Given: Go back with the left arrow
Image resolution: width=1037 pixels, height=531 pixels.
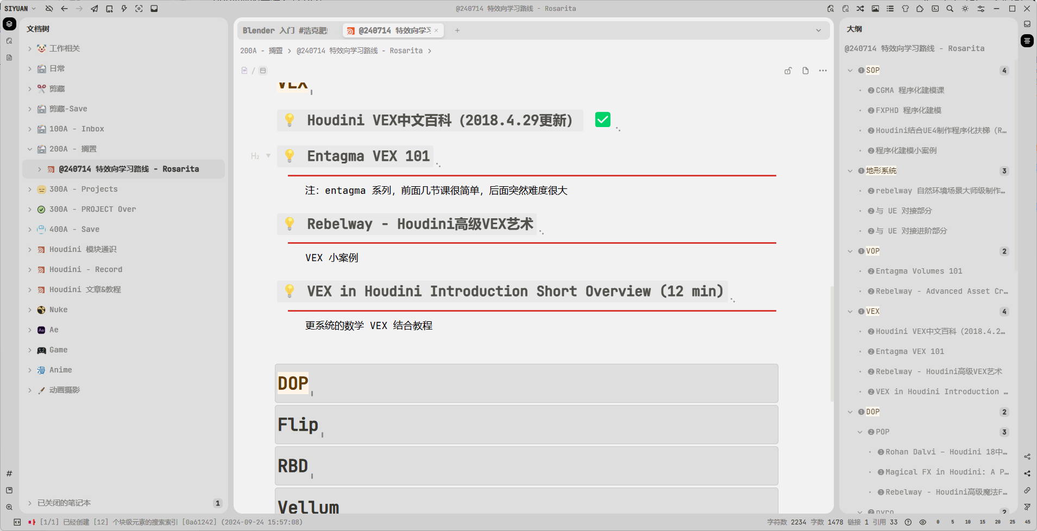Looking at the screenshot, I should [x=64, y=9].
